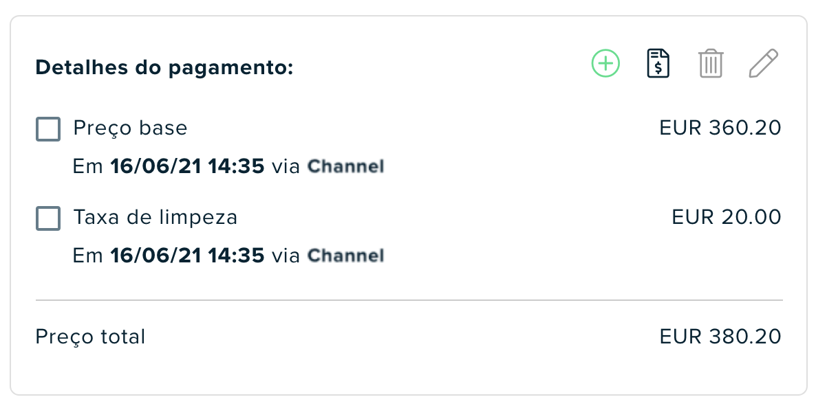
Task: Tick the Preço base checkbox
Action: pyautogui.click(x=48, y=129)
